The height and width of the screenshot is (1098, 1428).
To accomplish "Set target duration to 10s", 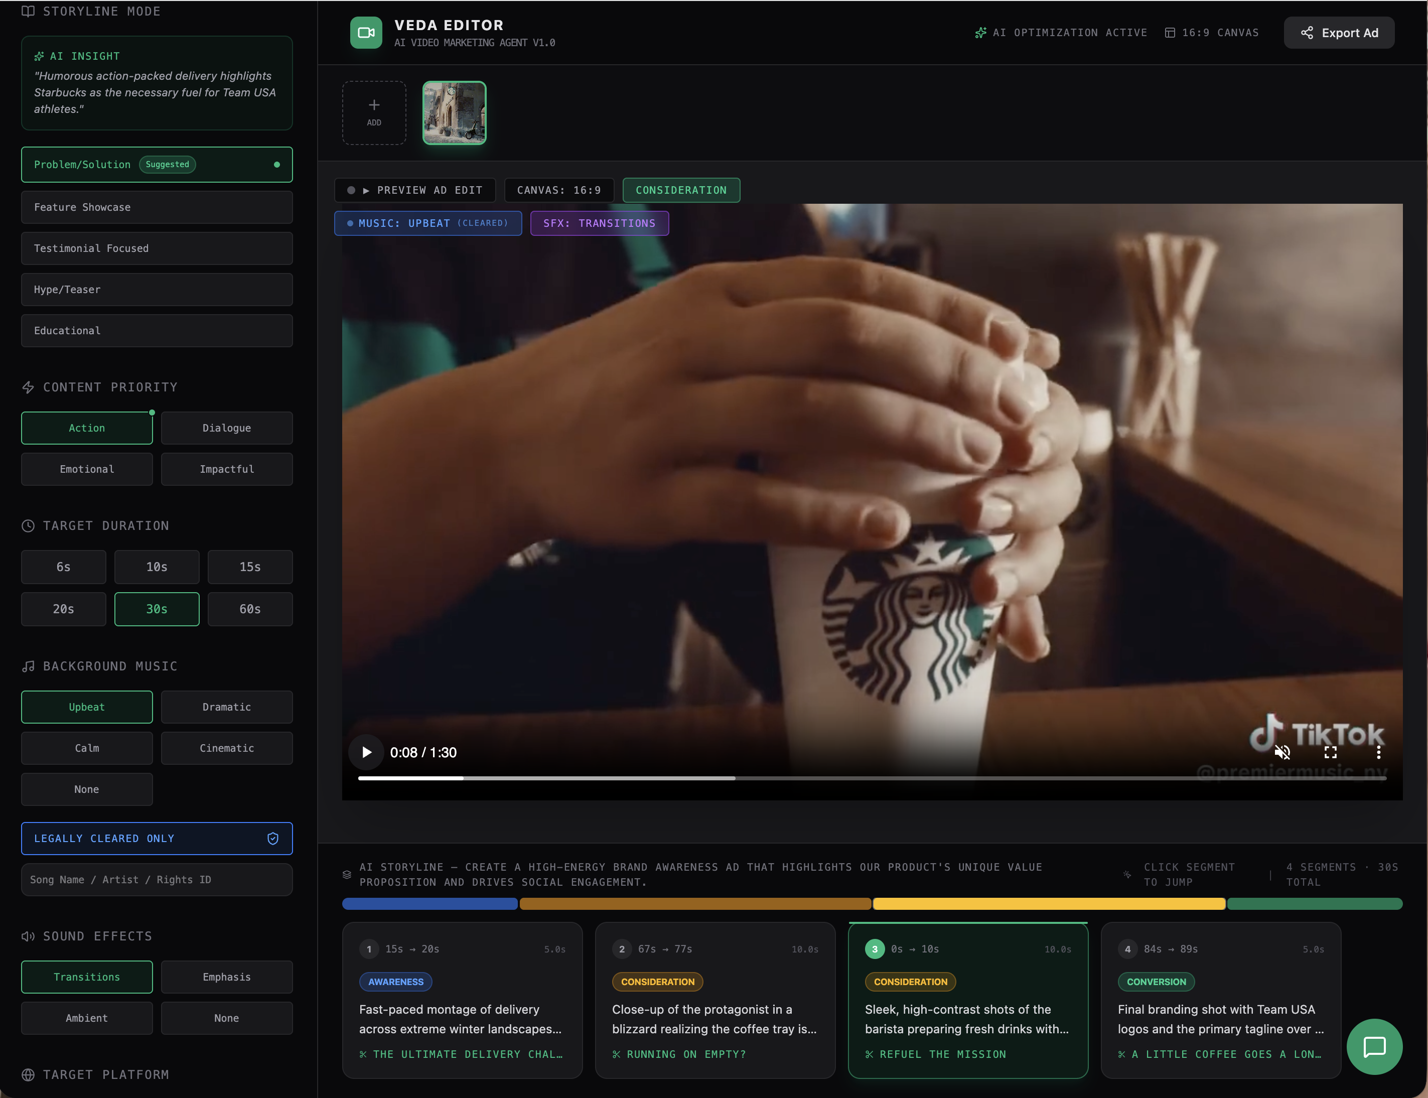I will [157, 567].
